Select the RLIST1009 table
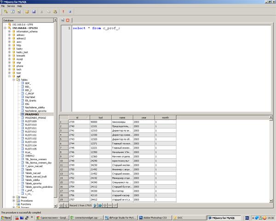Image resolution: width=276 pixels, height=221 pixels. point(31,121)
